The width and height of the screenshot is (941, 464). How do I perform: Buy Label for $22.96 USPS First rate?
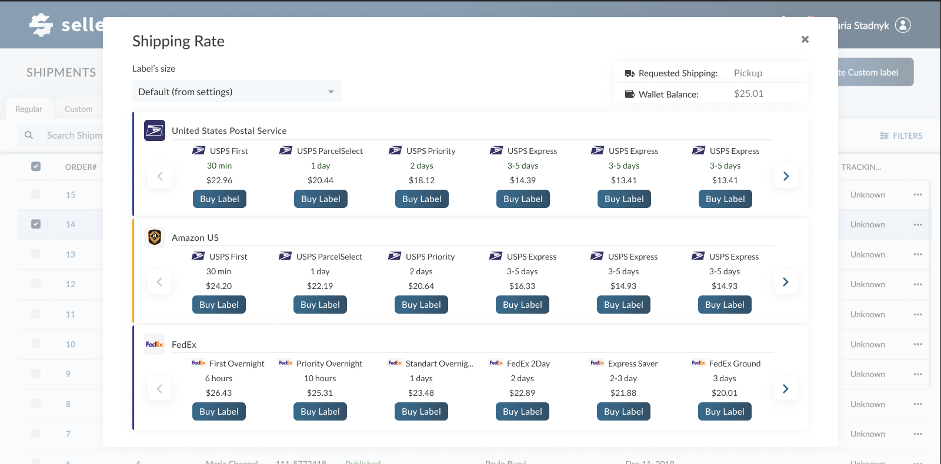pyautogui.click(x=219, y=199)
